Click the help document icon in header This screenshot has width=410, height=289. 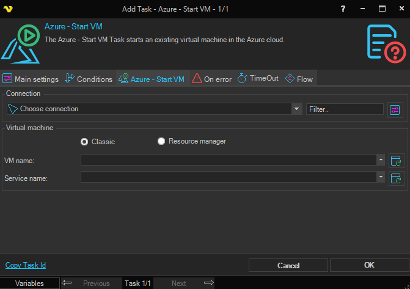point(386,43)
